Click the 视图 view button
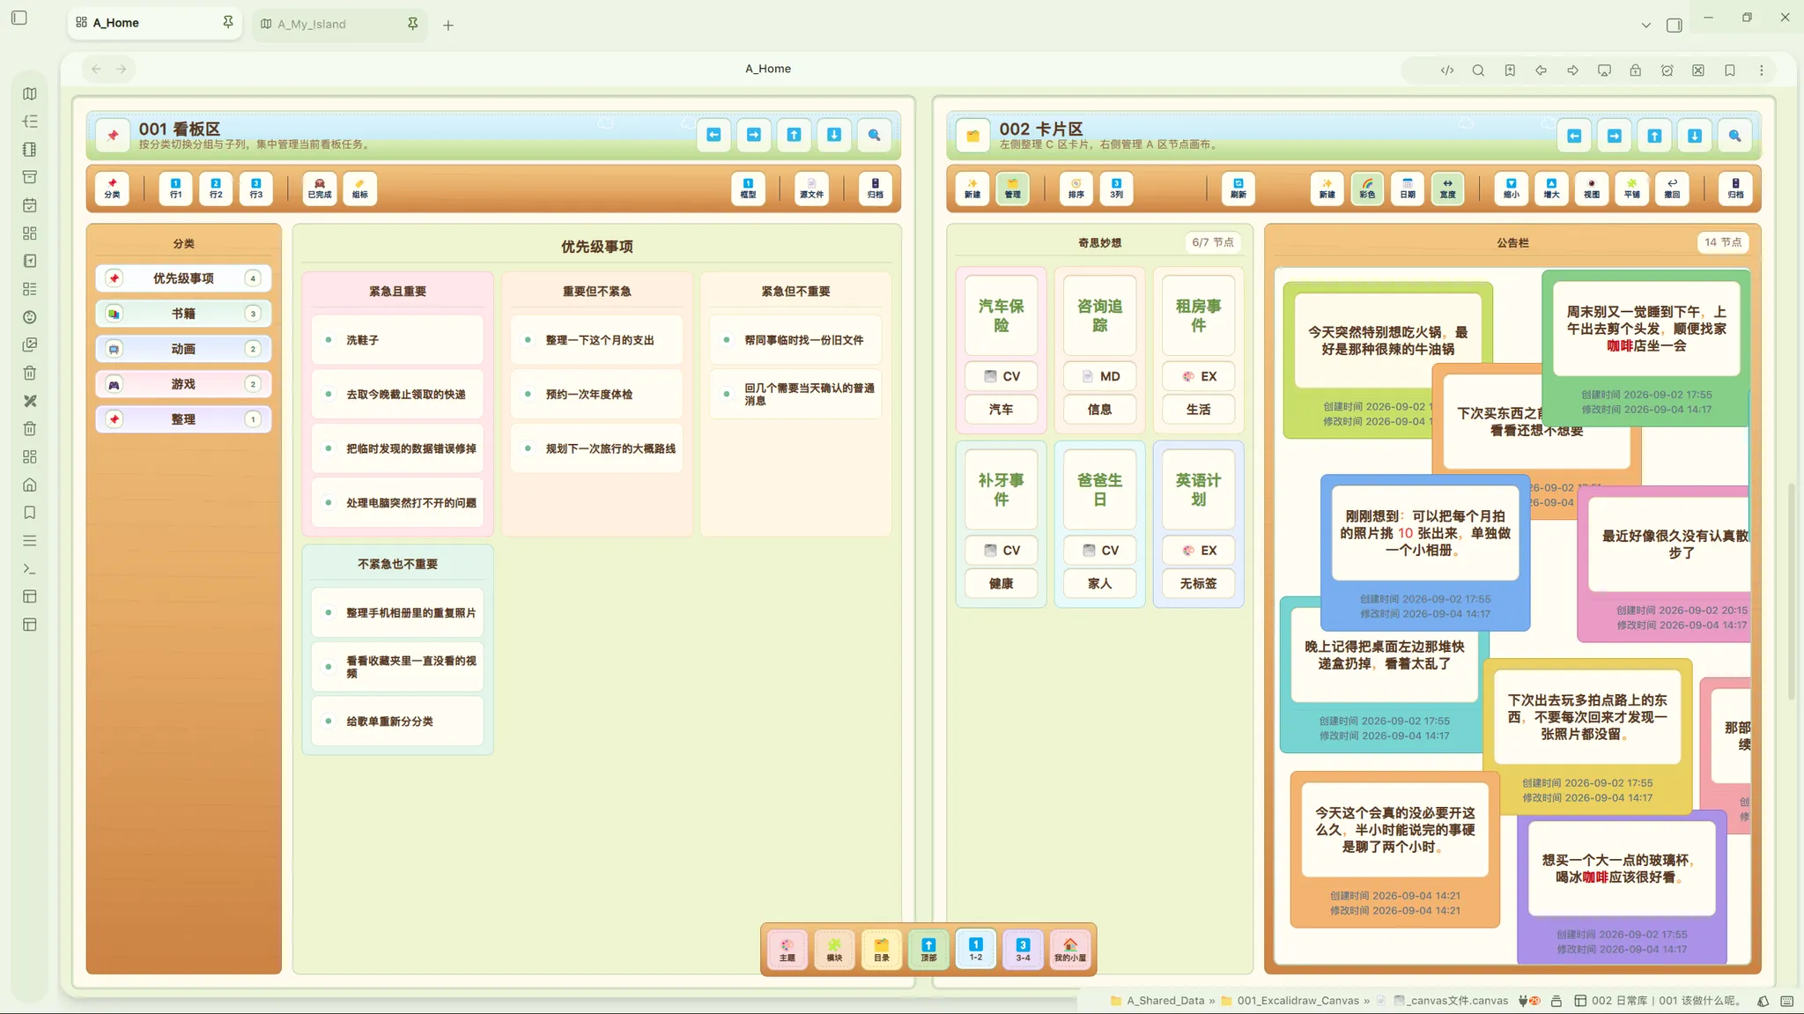Viewport: 1804px width, 1014px height. pos(1592,189)
